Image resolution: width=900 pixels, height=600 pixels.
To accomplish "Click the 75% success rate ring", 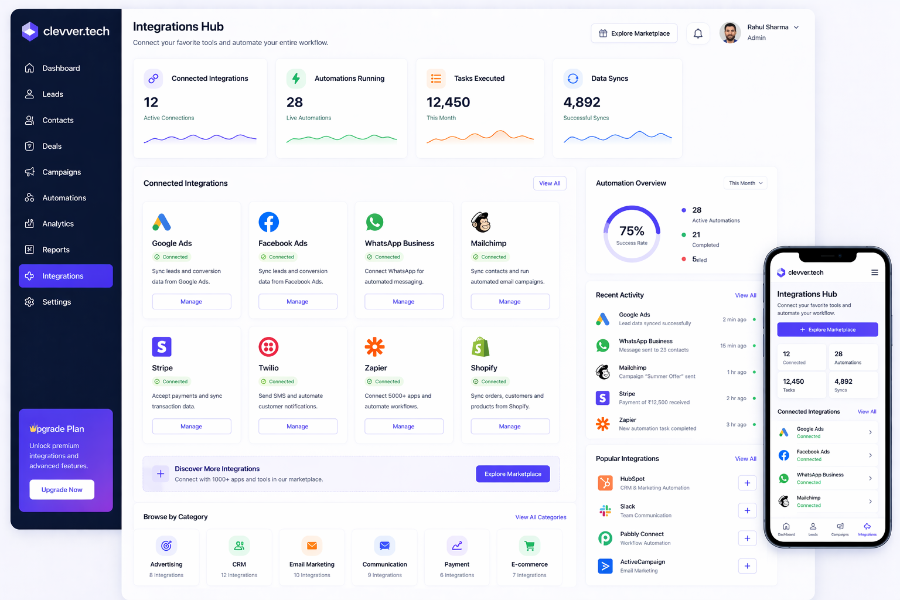I will coord(632,234).
